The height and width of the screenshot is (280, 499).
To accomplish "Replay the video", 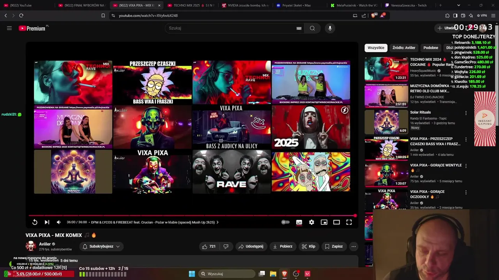I will click(35, 222).
